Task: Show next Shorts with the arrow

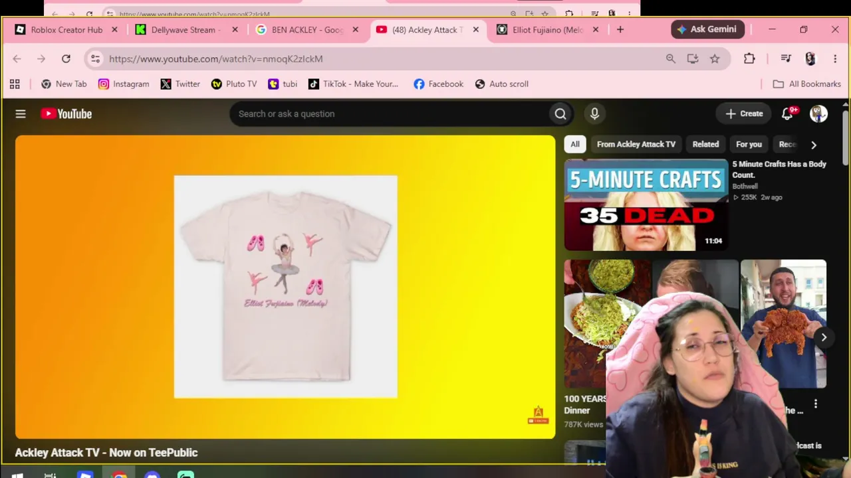Action: click(x=824, y=337)
